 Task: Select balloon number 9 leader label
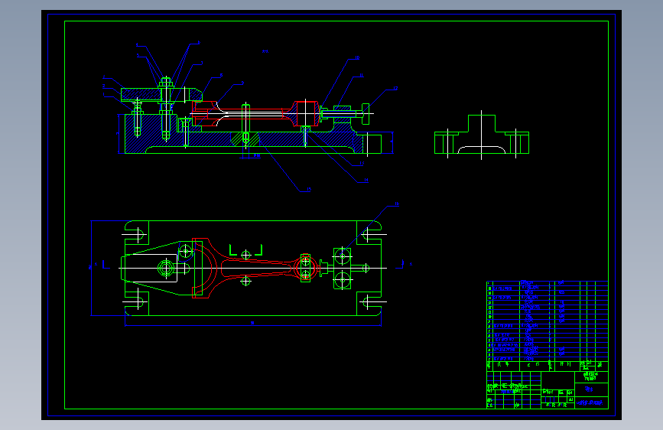click(242, 83)
